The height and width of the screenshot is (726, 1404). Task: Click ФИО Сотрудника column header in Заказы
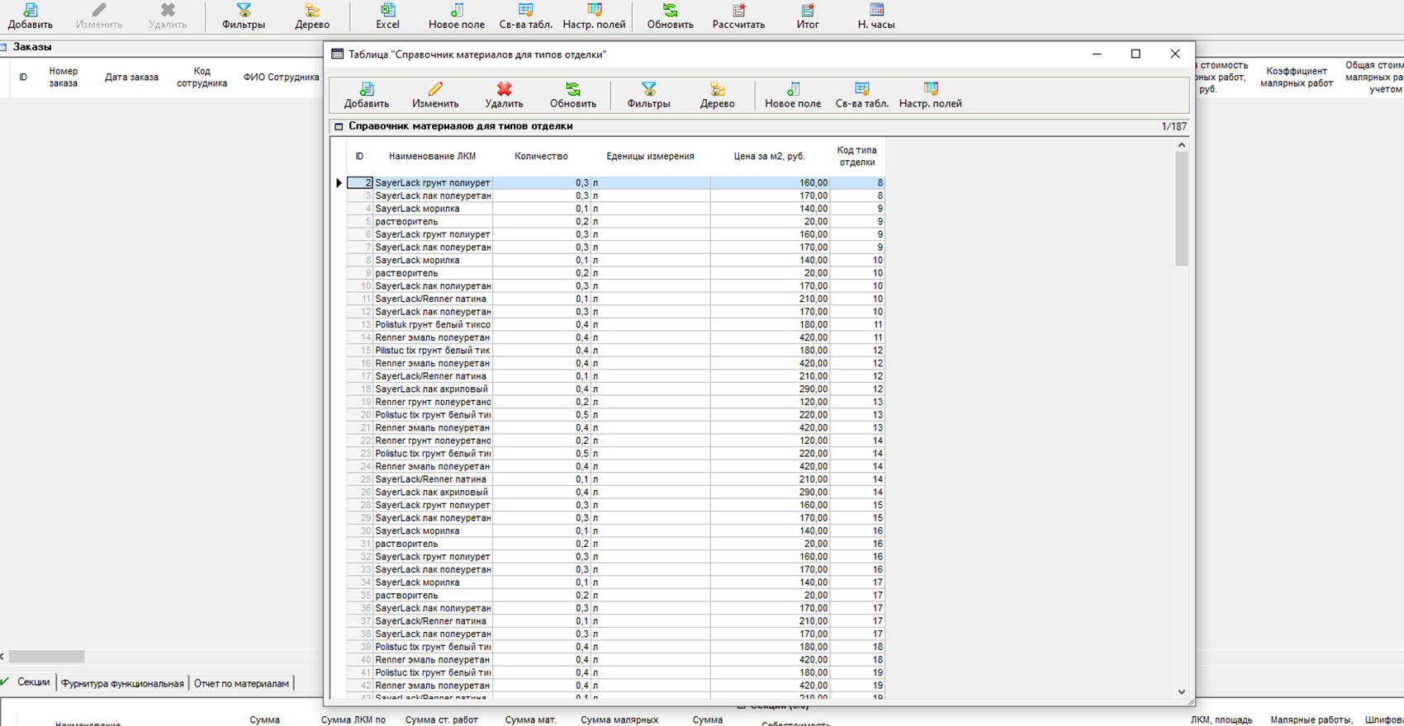click(x=281, y=78)
